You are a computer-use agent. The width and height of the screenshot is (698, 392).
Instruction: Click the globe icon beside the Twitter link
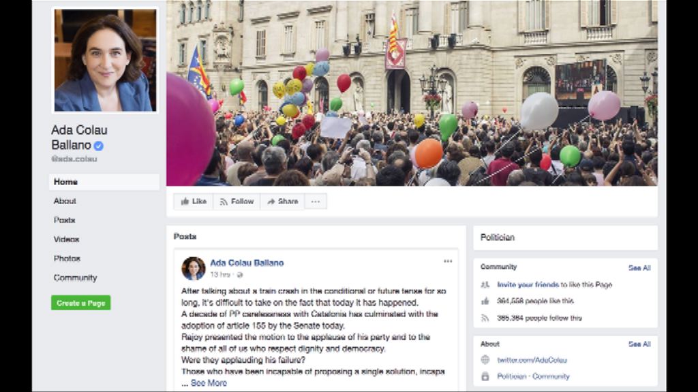[485, 360]
